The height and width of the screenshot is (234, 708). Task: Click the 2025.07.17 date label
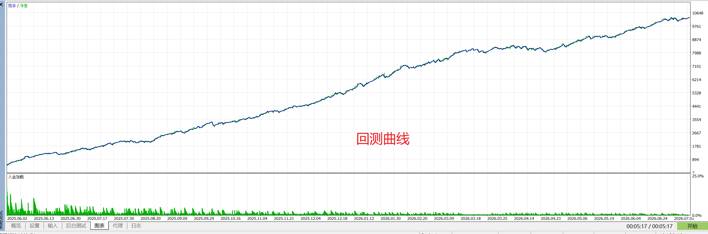[97, 218]
